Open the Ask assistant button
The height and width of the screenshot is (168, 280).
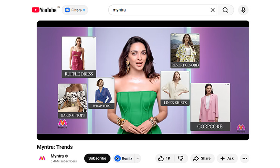[x=227, y=158]
